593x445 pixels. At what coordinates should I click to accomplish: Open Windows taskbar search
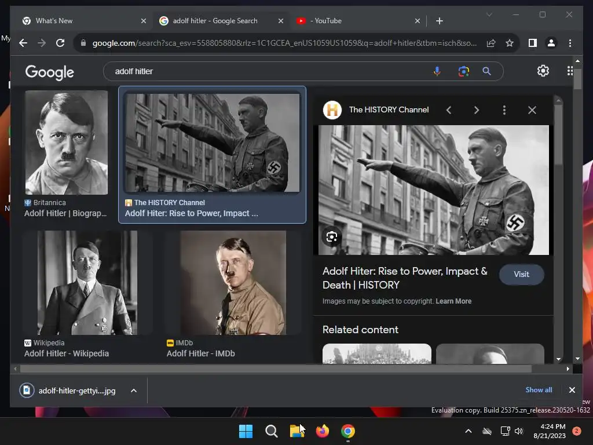(271, 431)
